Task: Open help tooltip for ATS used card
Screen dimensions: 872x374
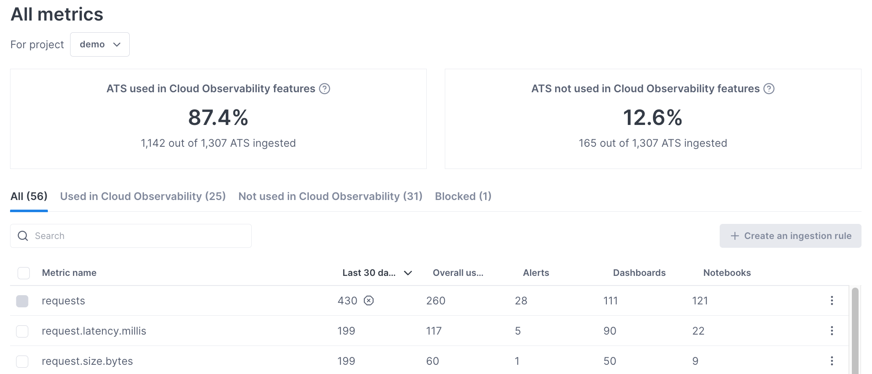Action: [325, 88]
